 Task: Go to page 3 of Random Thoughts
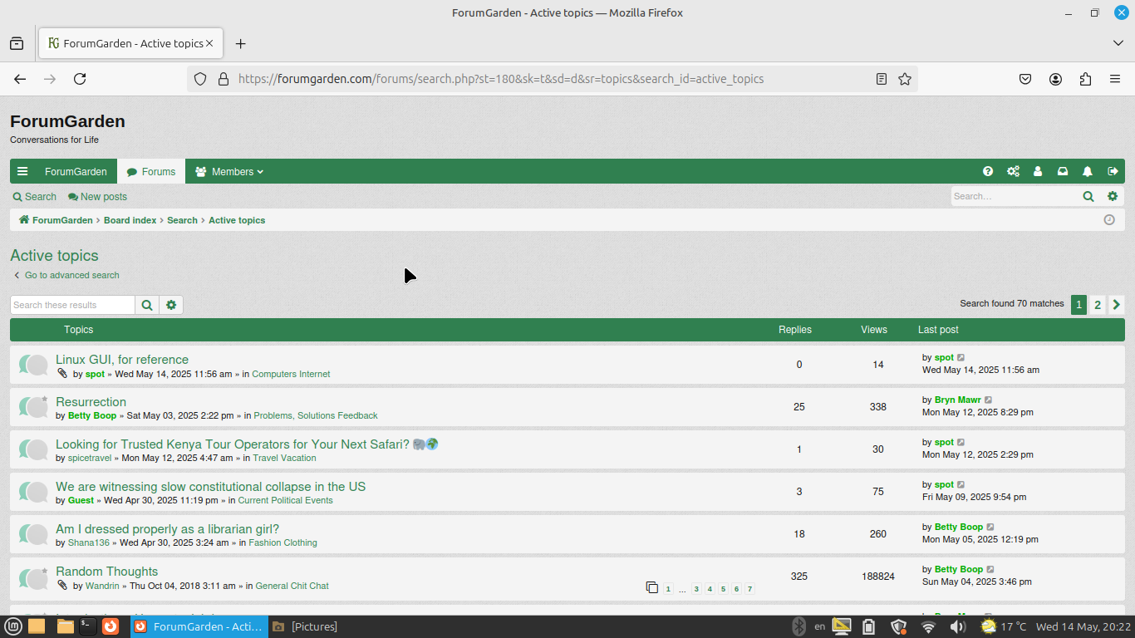[696, 589]
